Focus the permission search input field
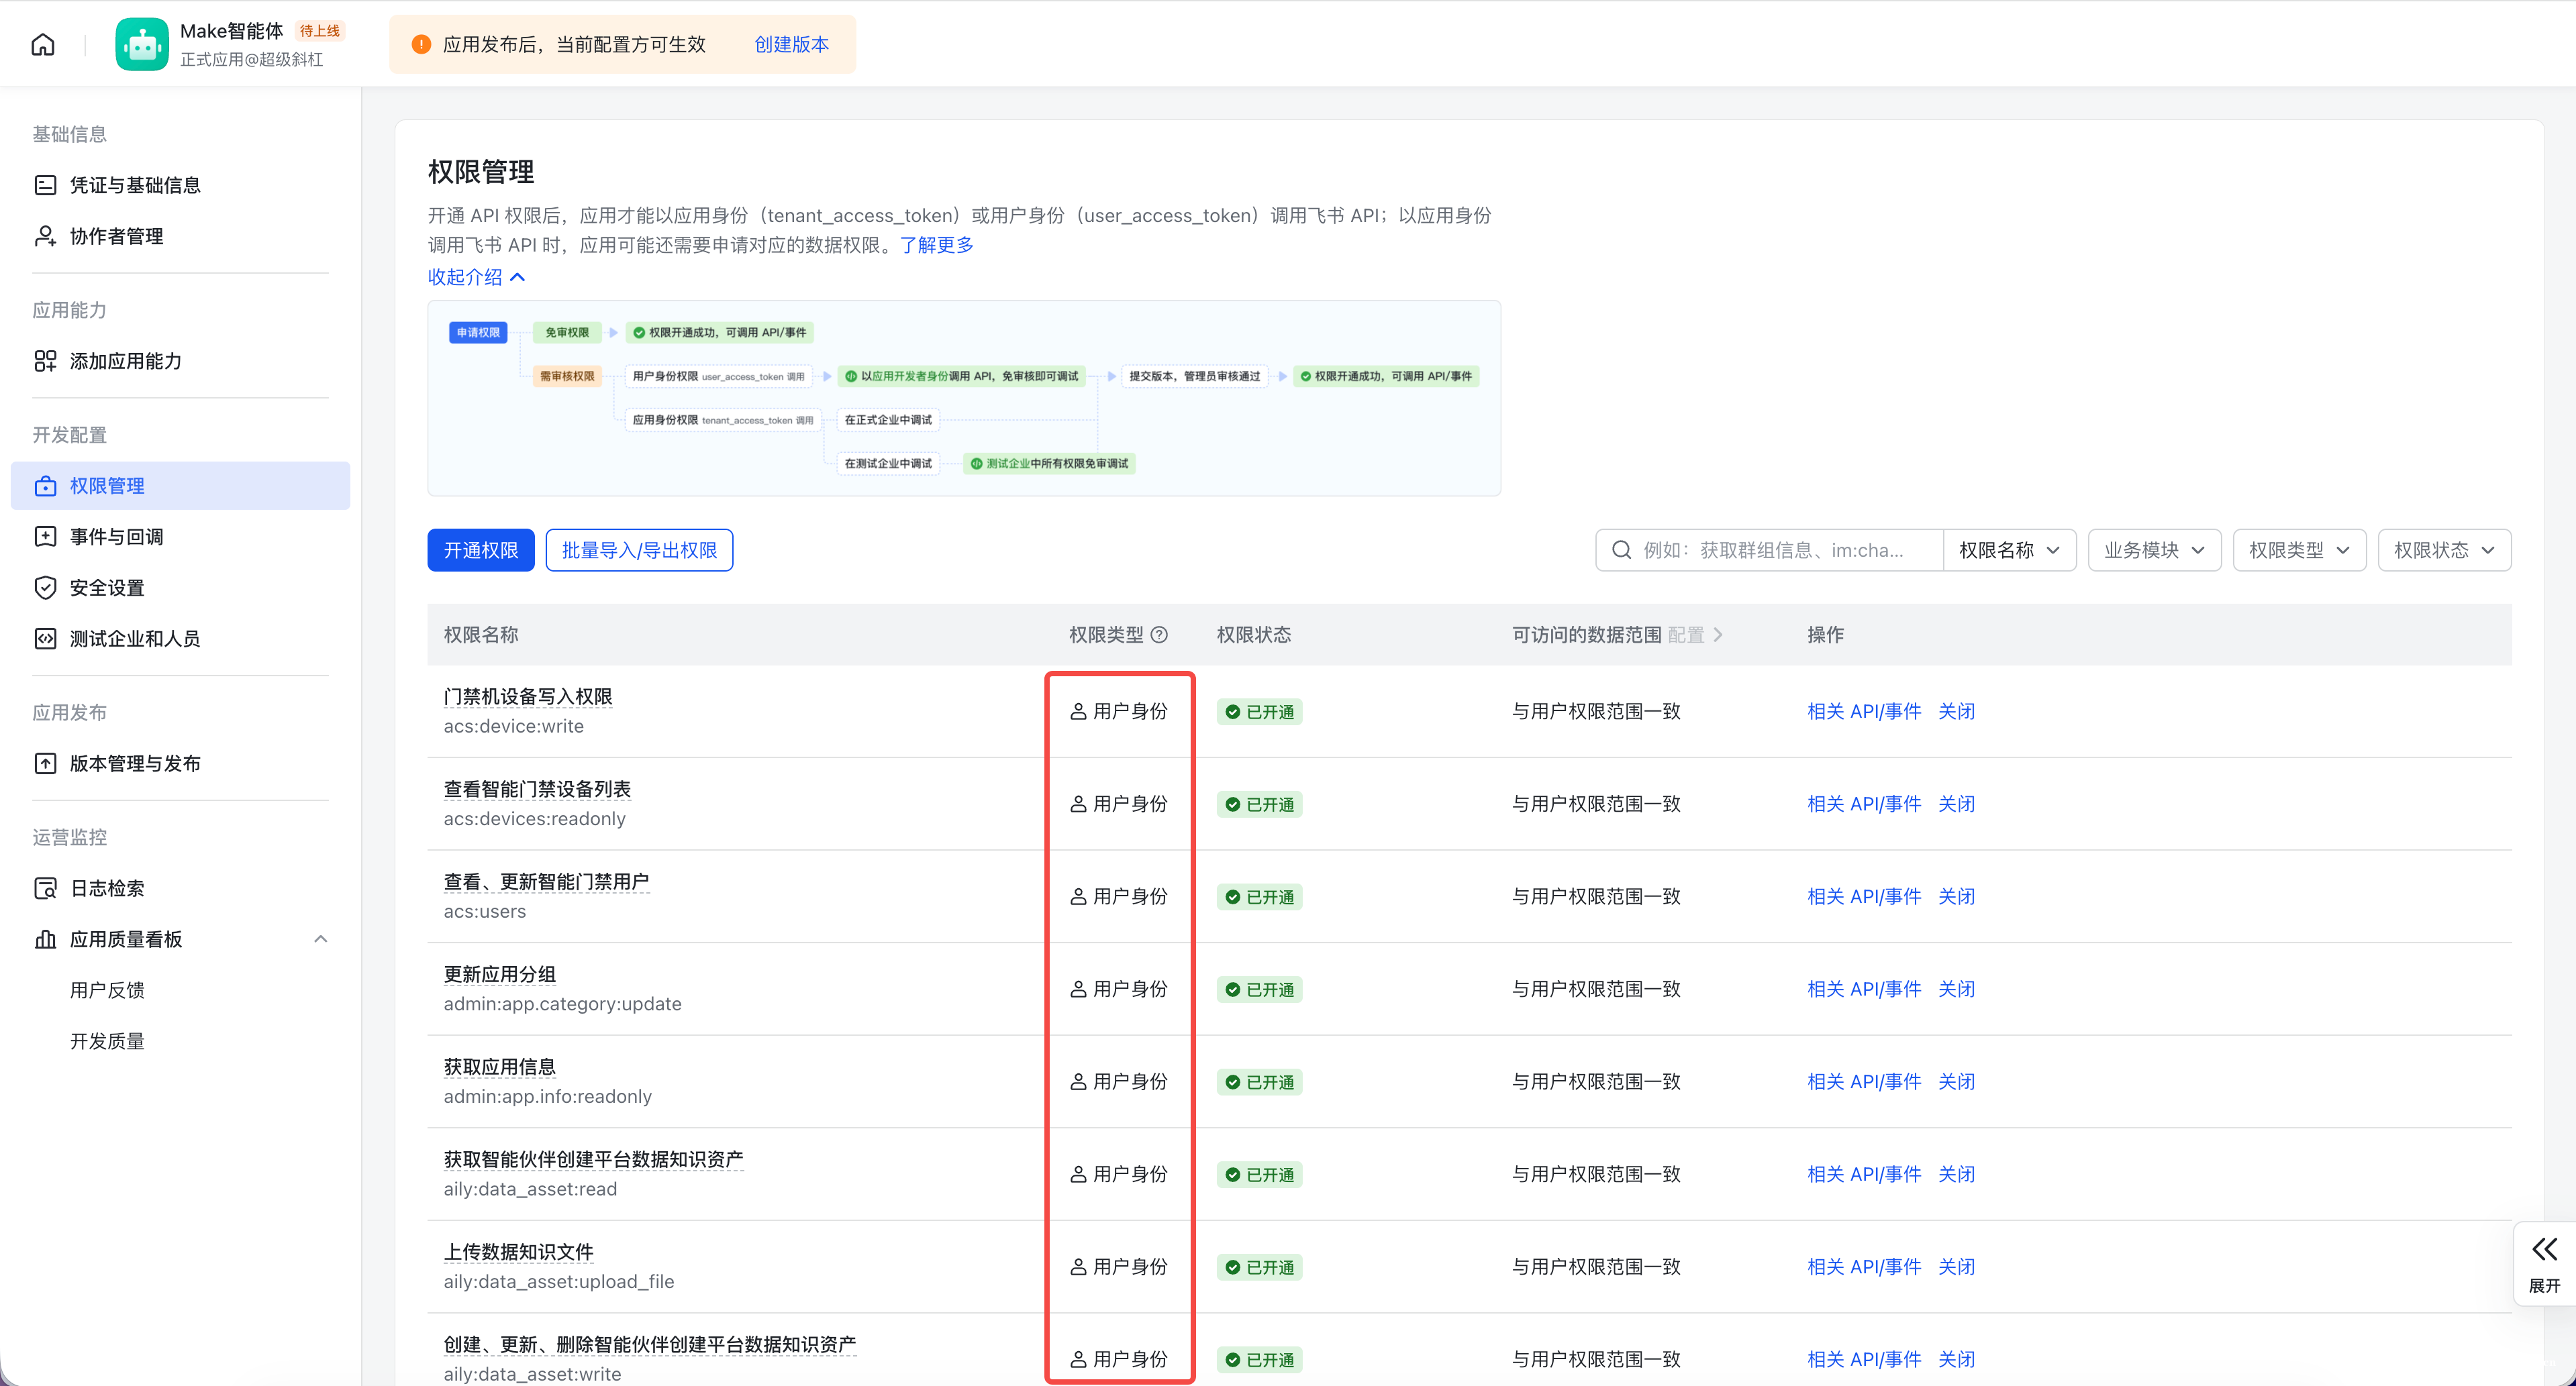Image resolution: width=2576 pixels, height=1386 pixels. 1780,551
